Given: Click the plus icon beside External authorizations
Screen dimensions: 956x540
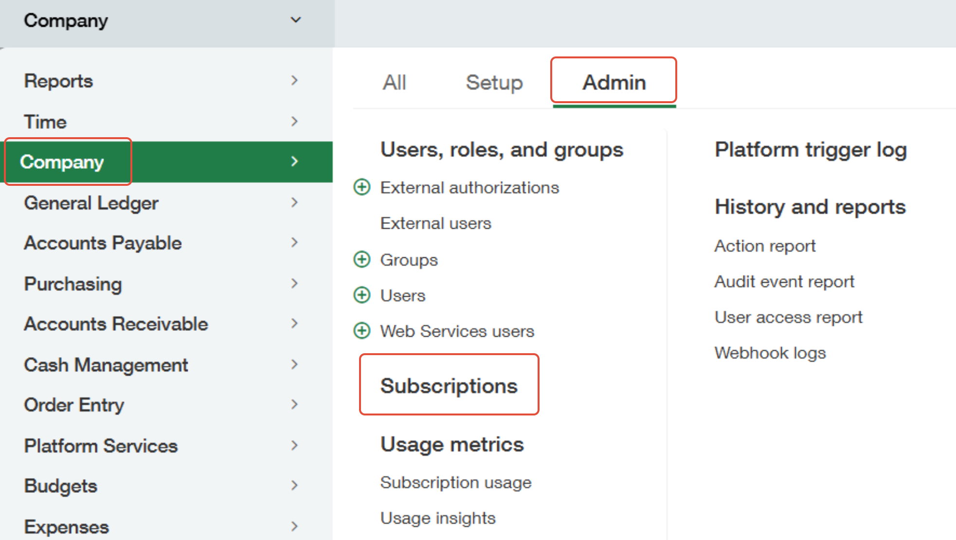Looking at the screenshot, I should tap(361, 187).
